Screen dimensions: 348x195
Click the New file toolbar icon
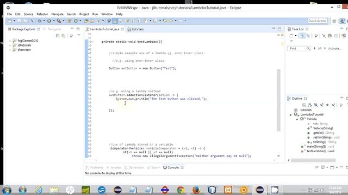tap(10, 21)
